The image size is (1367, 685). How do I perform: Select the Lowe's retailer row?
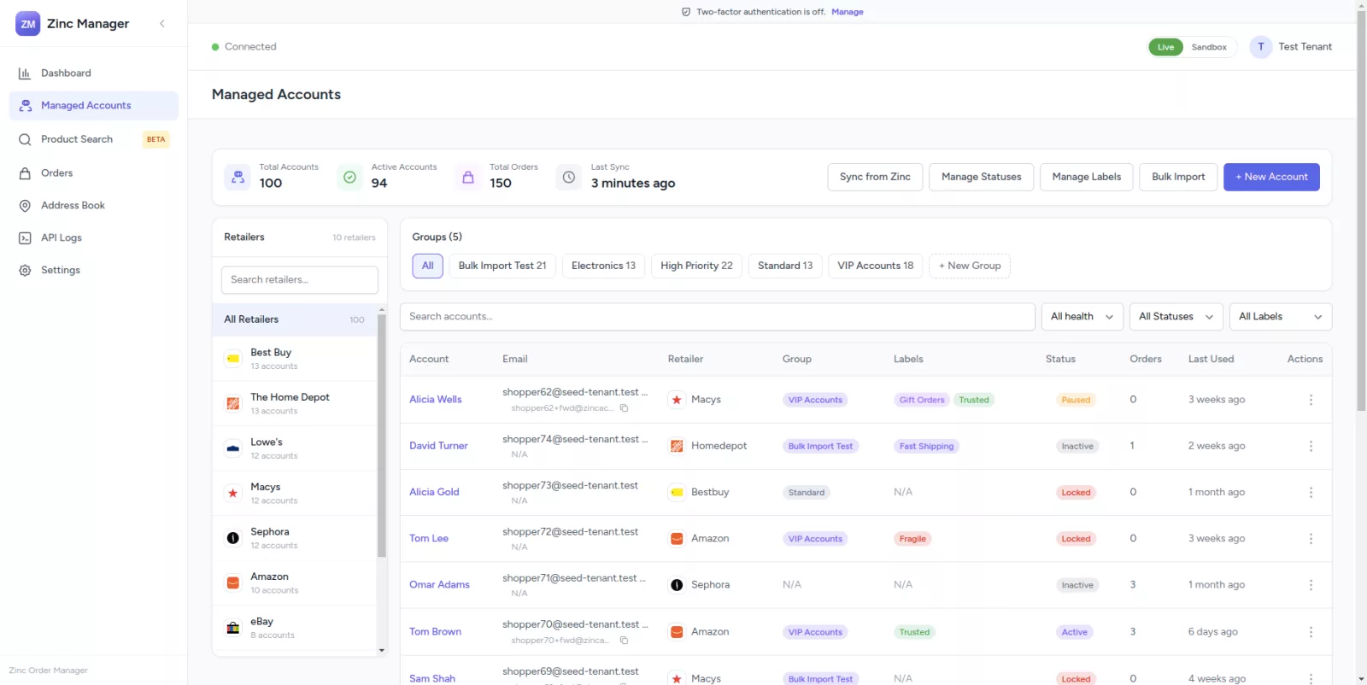point(294,448)
